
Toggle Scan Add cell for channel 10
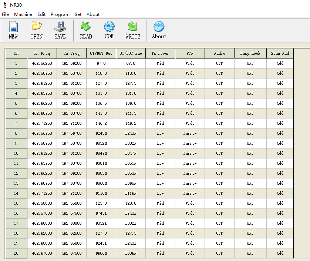280,153
